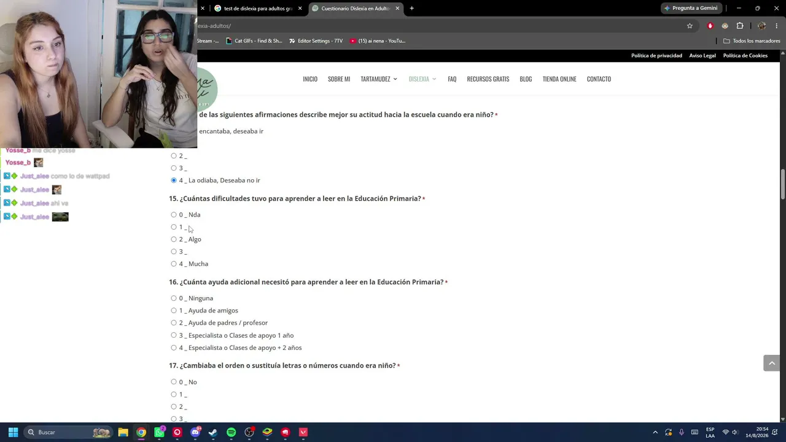Choose option '1 _' for question 17
786x442 pixels.
[174, 394]
